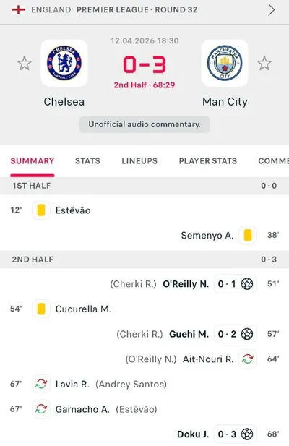Switch to the Stats tab
The width and height of the screenshot is (289, 446).
point(87,161)
